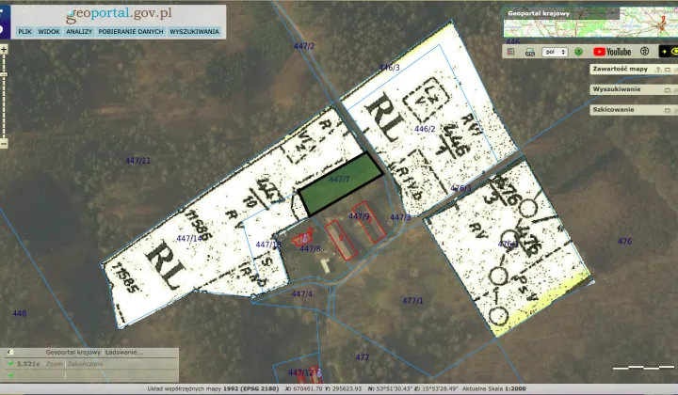Expand the Szkicowanie panel
The height and width of the screenshot is (395, 678).
click(668, 110)
